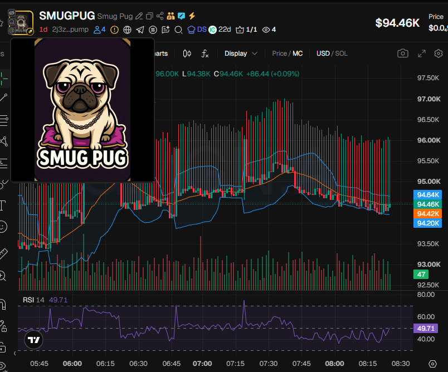Click the crown 1/1 indicator
The height and width of the screenshot is (372, 448).
tap(246, 30)
